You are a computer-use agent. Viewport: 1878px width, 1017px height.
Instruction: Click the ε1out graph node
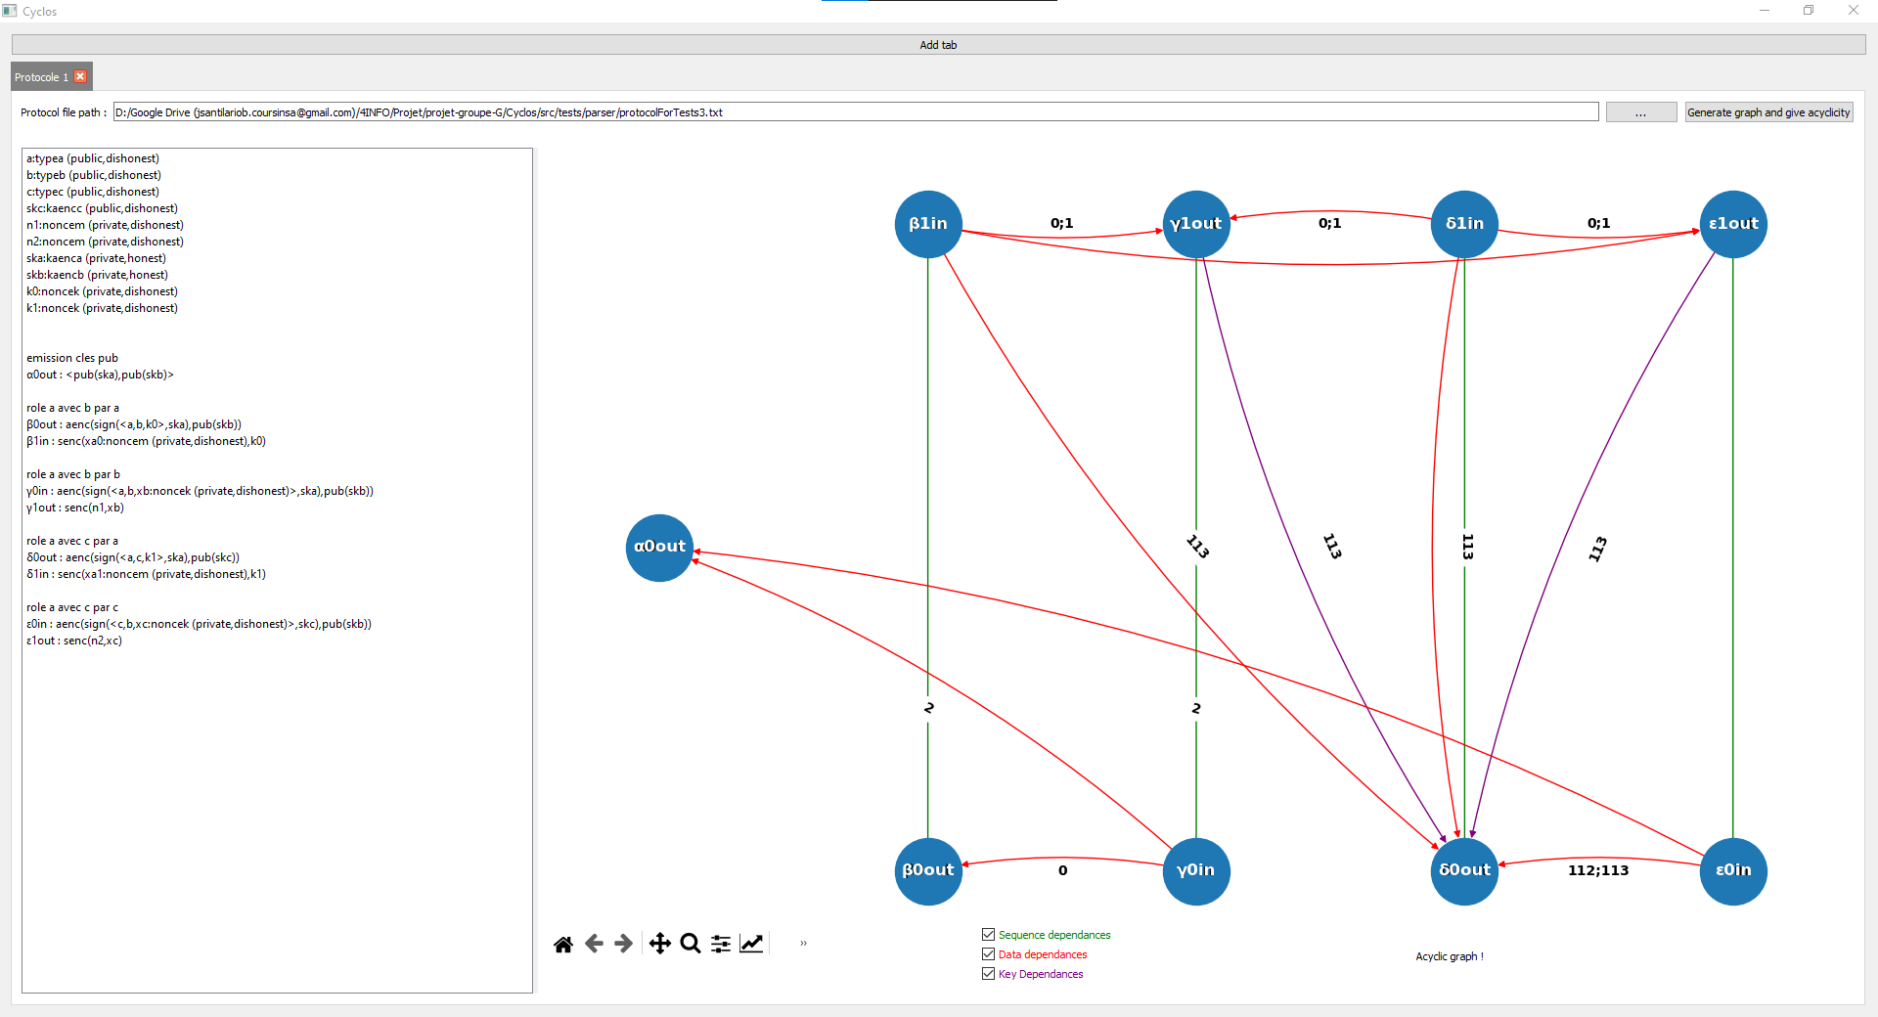(x=1733, y=224)
